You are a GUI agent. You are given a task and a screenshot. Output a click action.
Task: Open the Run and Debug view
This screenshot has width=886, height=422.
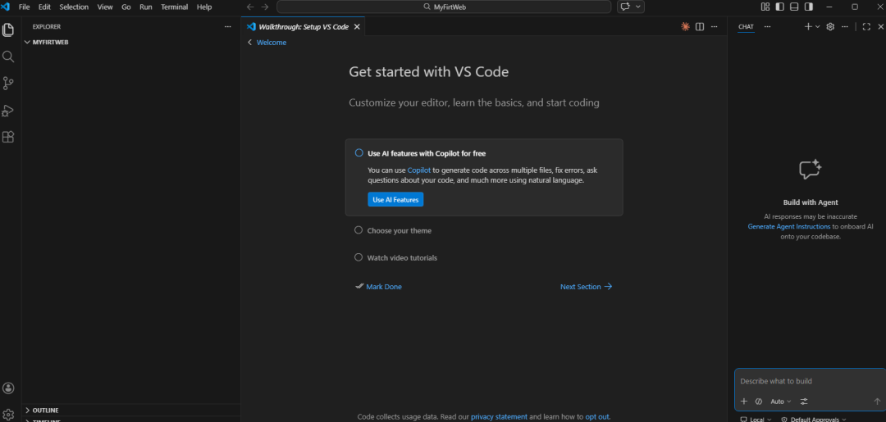[8, 111]
